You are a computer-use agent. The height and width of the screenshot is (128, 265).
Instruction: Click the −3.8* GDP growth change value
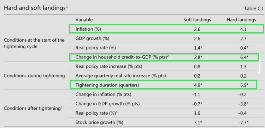point(243,104)
